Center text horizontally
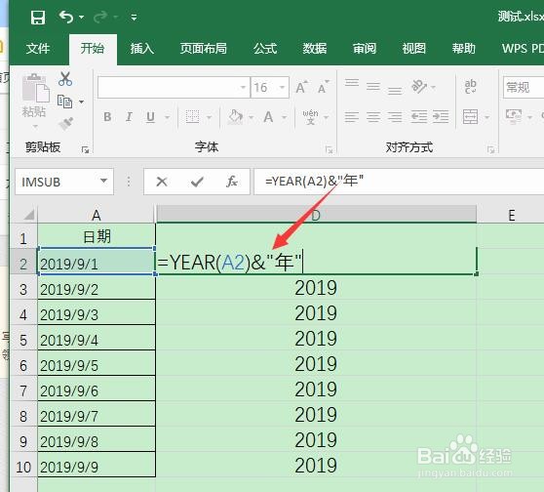The width and height of the screenshot is (544, 492). click(x=373, y=117)
